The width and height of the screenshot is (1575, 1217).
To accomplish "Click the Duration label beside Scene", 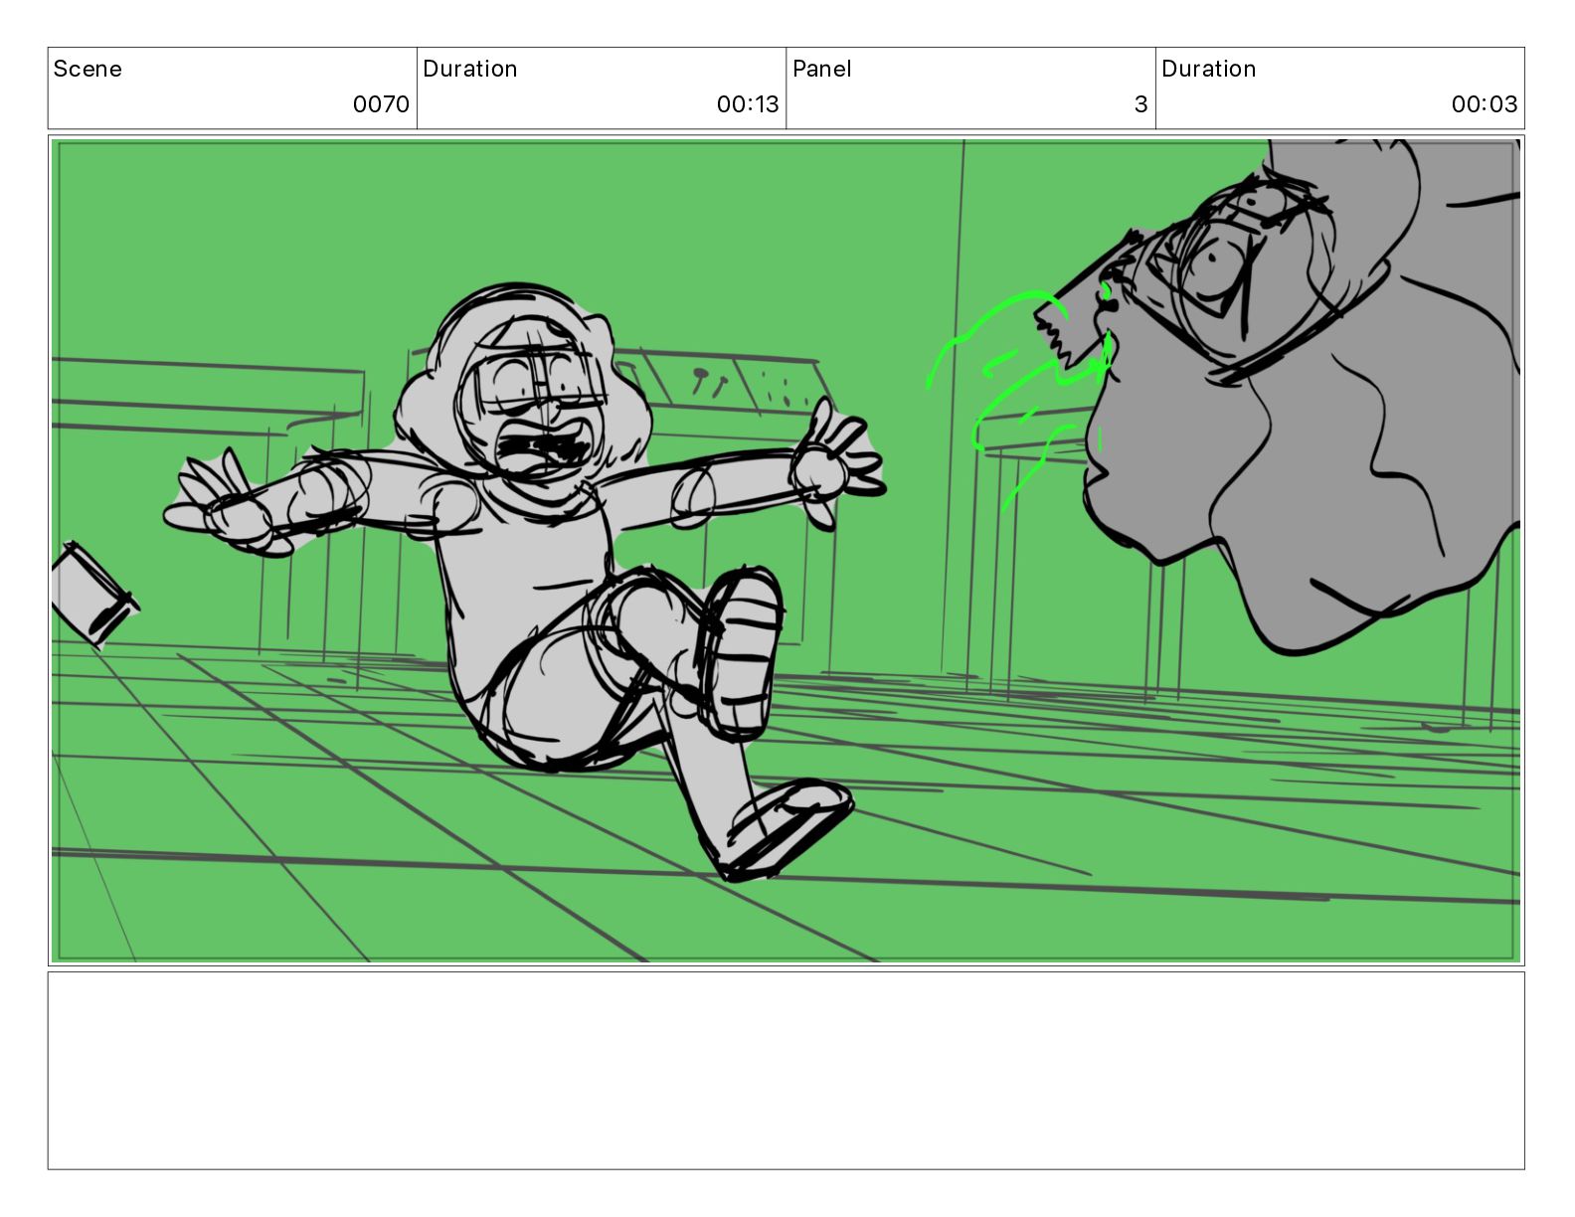I will click(x=470, y=69).
